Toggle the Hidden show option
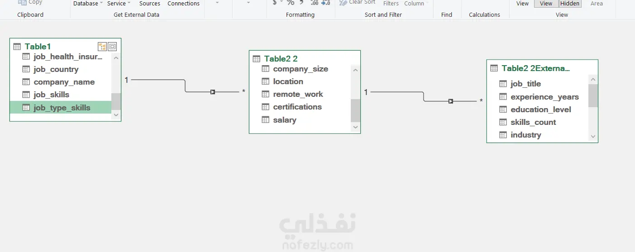The image size is (635, 252). point(570,3)
